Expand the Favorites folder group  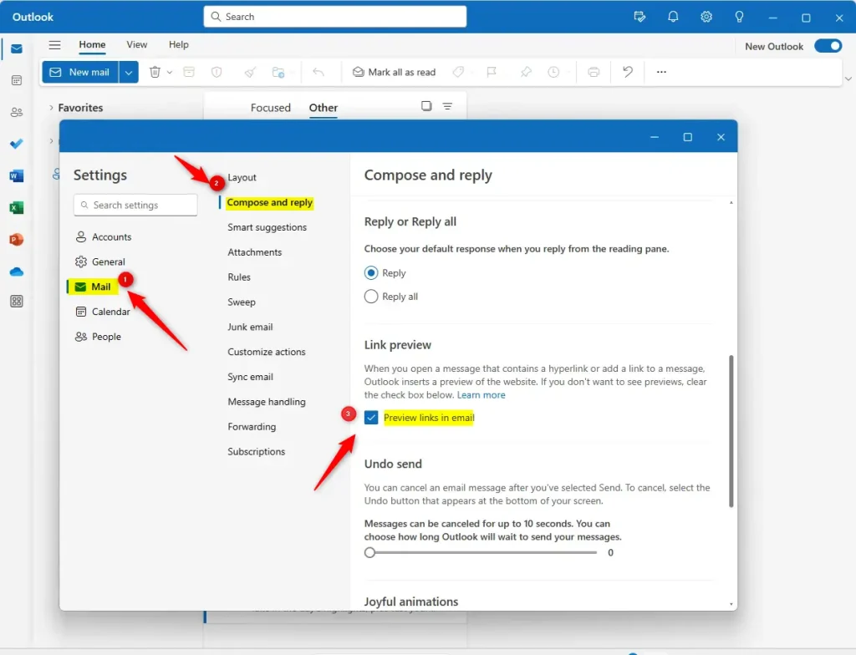click(51, 108)
